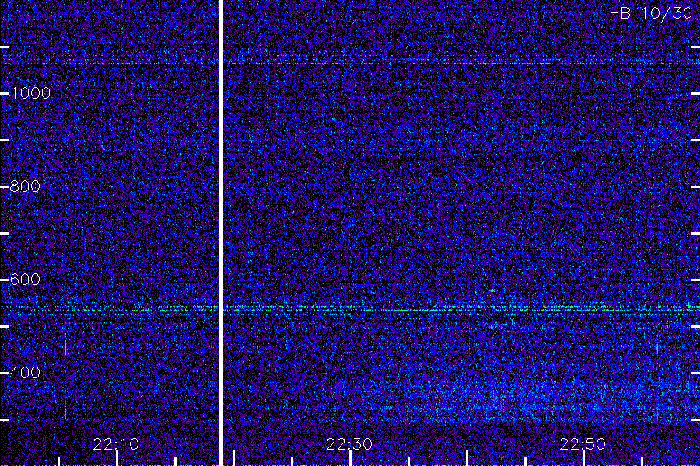Viewport: 700px width, 466px height.
Task: Click the 22:10 time axis label
Action: tap(116, 444)
